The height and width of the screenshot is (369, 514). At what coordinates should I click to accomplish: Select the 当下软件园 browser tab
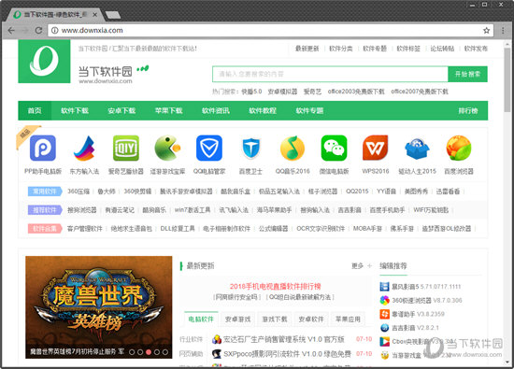(x=56, y=15)
